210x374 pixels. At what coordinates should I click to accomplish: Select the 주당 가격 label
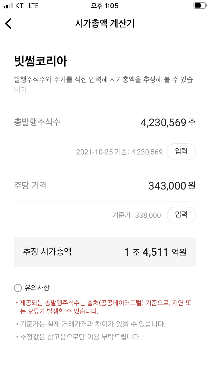click(31, 185)
